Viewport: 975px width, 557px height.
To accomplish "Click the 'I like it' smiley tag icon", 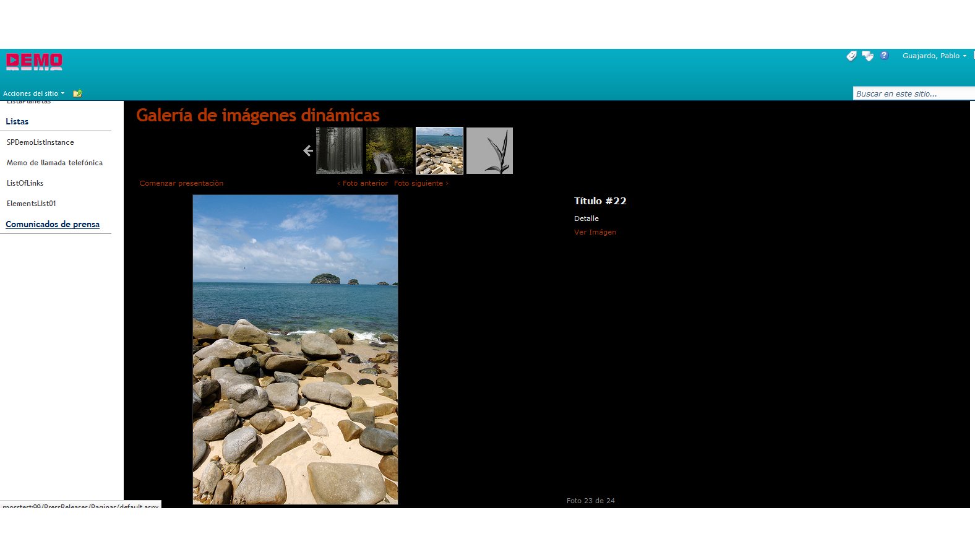I will click(851, 56).
